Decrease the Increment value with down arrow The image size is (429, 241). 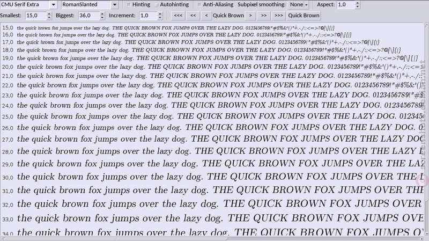pos(160,18)
